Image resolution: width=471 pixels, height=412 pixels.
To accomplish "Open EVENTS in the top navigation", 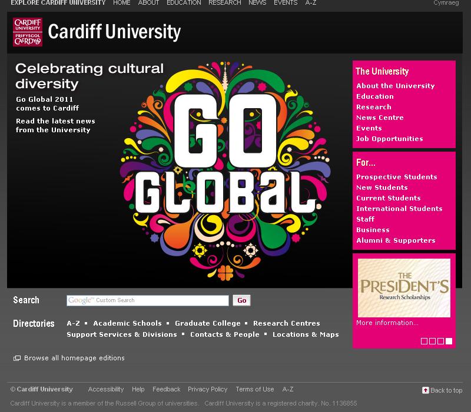I will click(x=286, y=3).
